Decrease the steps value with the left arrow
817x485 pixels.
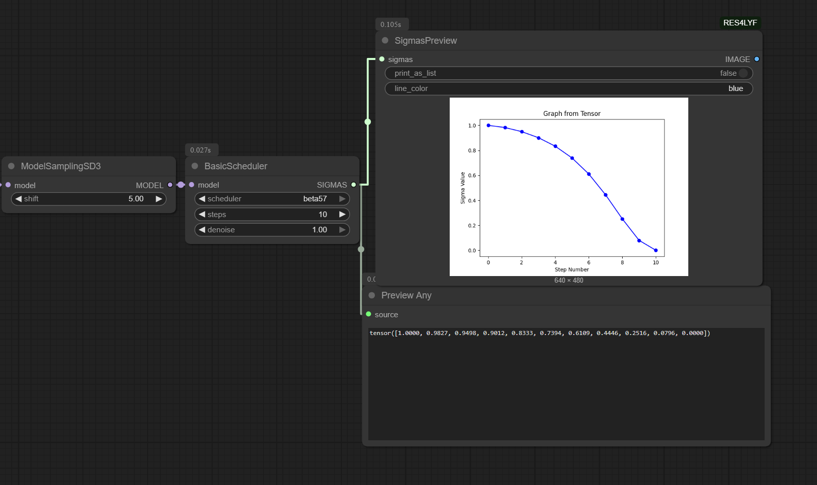202,215
